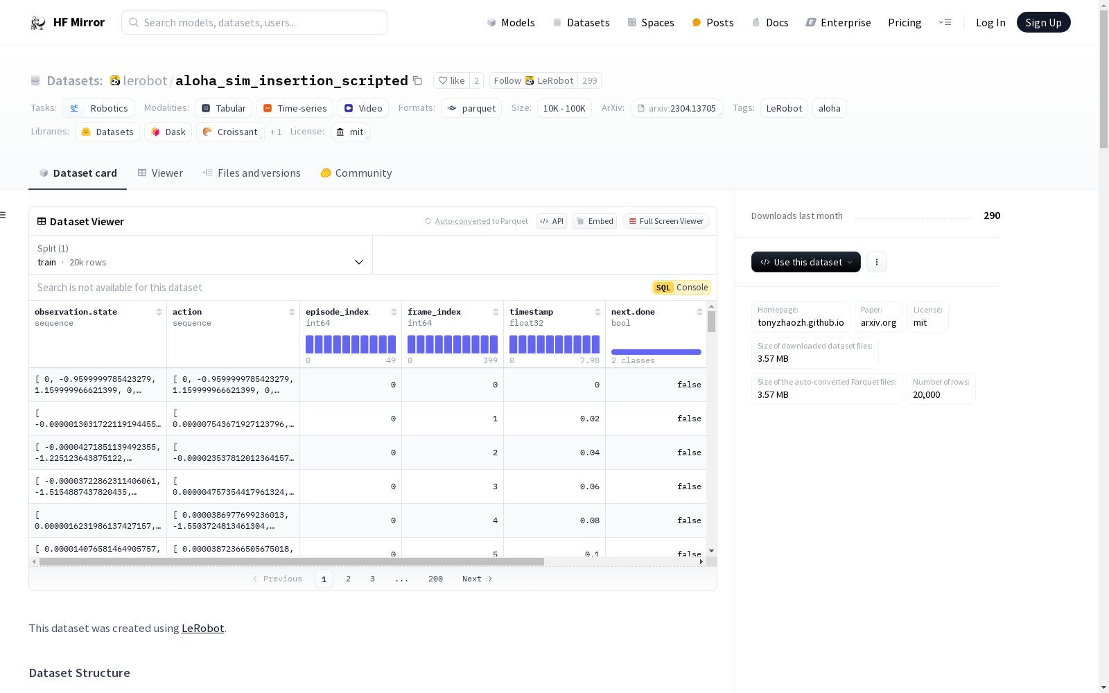This screenshot has height=693, width=1109.
Task: Open the Auto-converted link
Action: coord(462,222)
